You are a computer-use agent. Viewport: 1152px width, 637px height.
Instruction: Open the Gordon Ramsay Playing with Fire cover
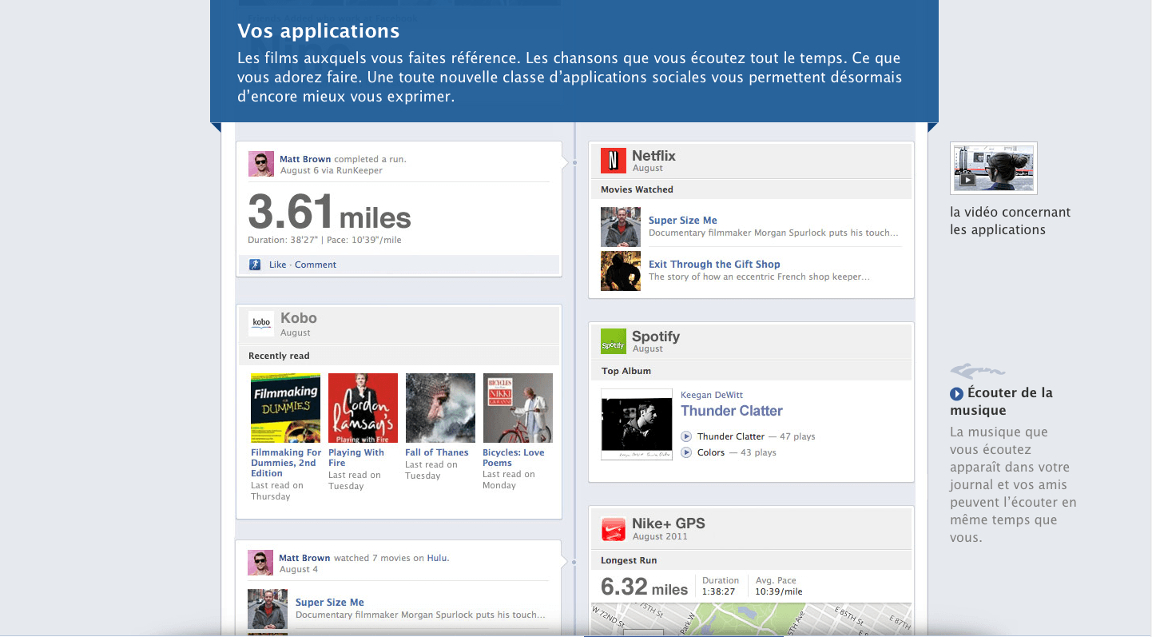(363, 408)
